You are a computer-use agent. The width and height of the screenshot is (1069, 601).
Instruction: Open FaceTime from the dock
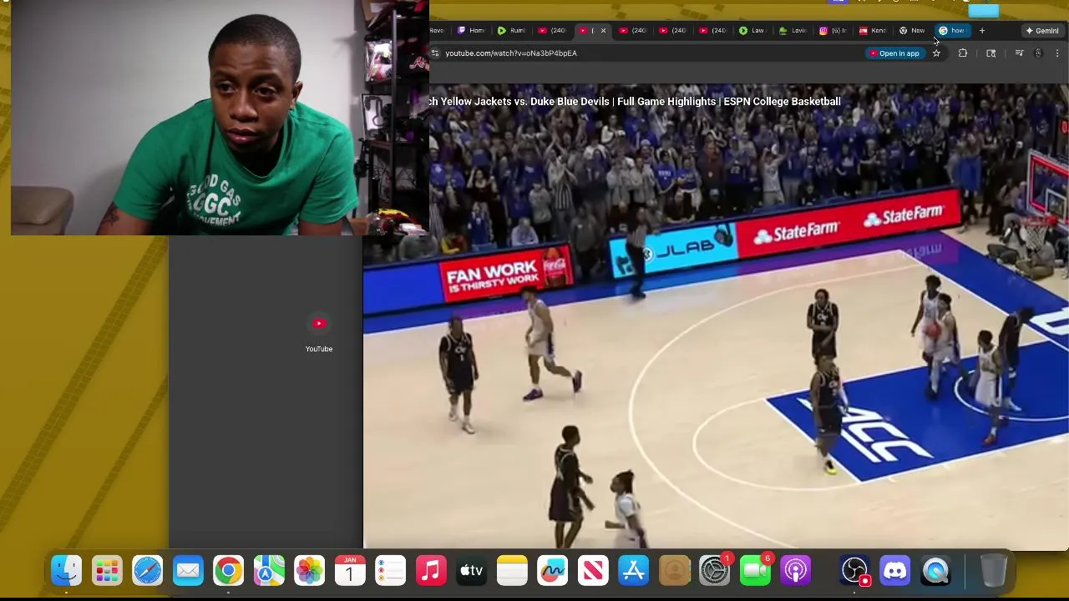pyautogui.click(x=755, y=571)
